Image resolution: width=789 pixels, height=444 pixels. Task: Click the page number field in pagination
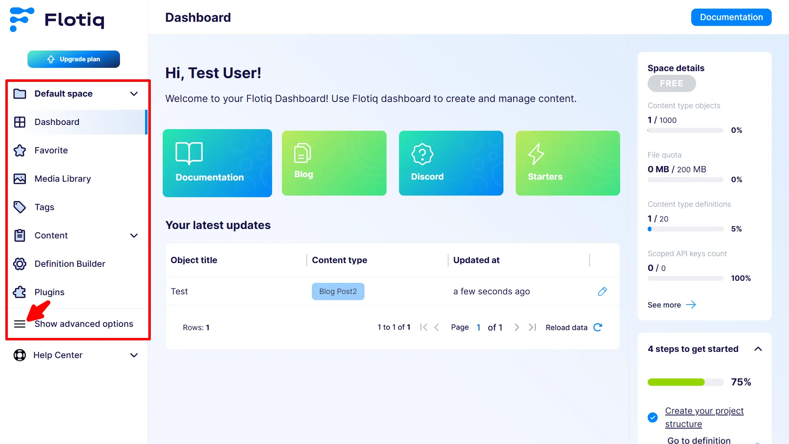click(x=478, y=328)
